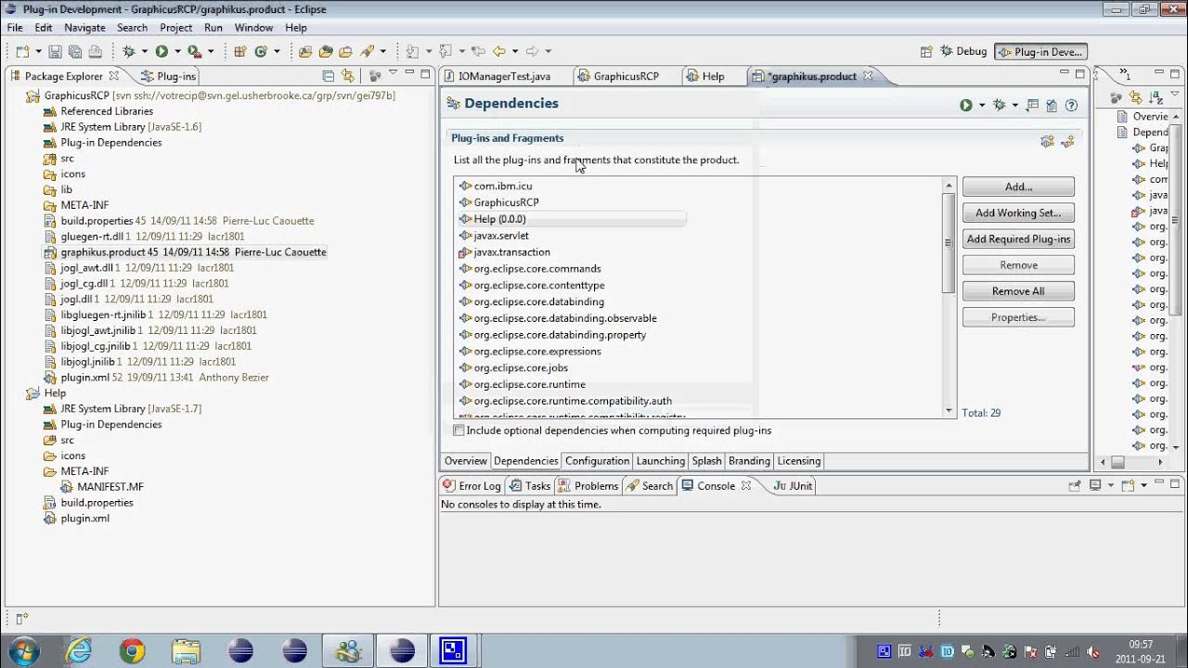Click the External Tools run icon
The height and width of the screenshot is (668, 1188).
(194, 51)
